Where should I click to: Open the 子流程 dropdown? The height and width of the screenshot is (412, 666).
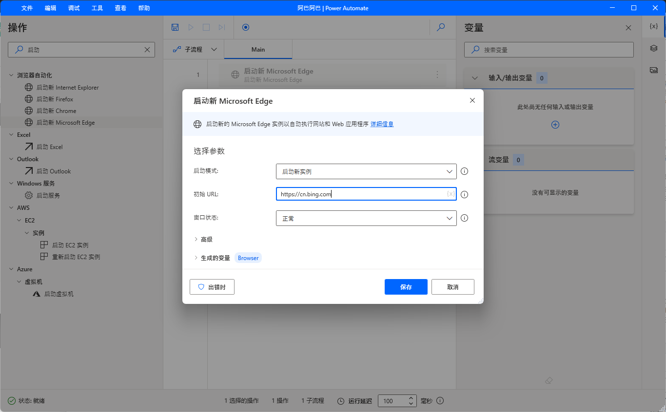click(195, 49)
